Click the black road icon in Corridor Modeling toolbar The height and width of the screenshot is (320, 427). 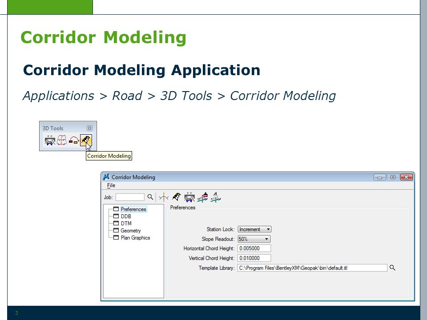177,197
